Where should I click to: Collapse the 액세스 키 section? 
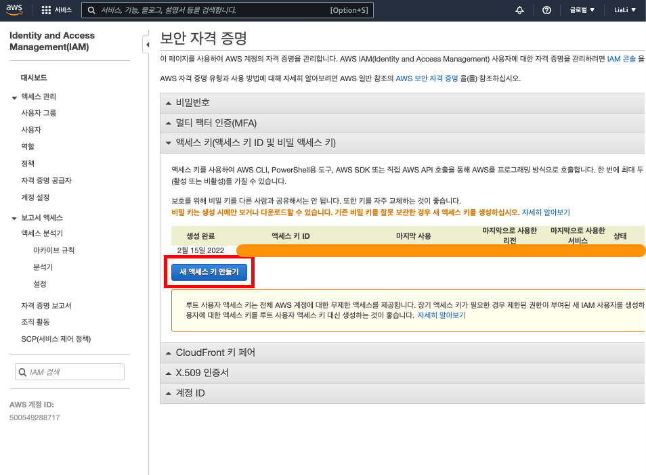402,142
